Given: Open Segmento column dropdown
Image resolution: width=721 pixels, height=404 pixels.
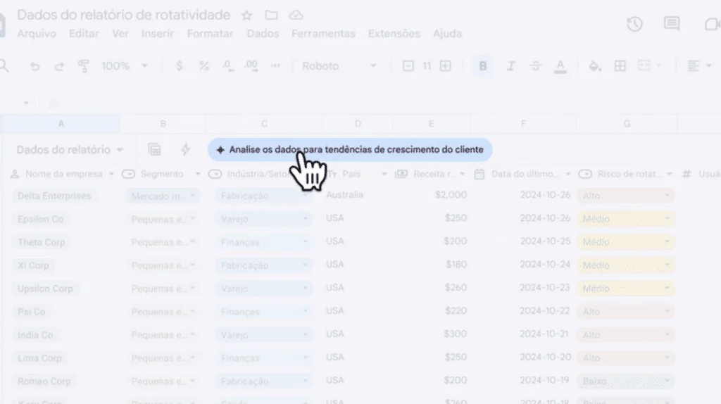Looking at the screenshot, I should pos(198,174).
